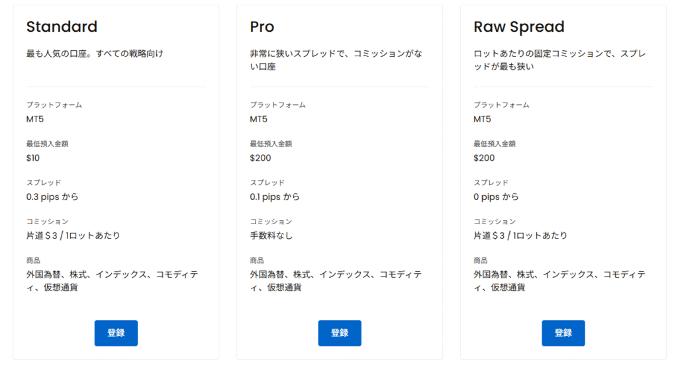Image resolution: width=678 pixels, height=371 pixels.
Task: Click the Raw Spread heading text
Action: coord(518,27)
